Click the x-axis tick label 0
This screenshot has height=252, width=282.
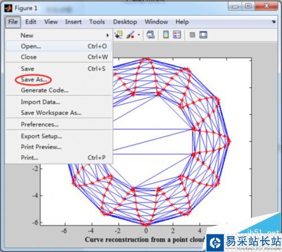(146, 231)
